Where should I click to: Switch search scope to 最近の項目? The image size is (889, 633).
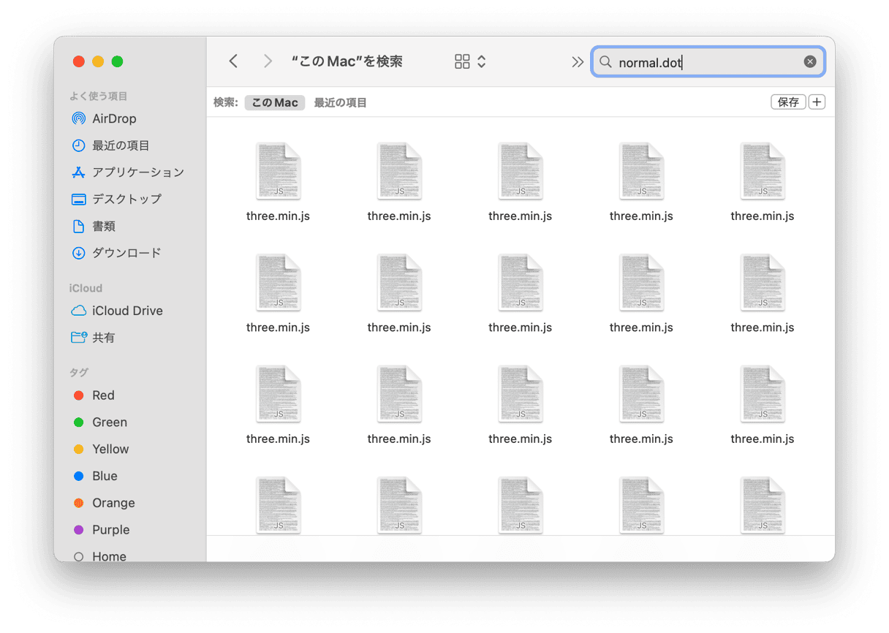click(340, 103)
